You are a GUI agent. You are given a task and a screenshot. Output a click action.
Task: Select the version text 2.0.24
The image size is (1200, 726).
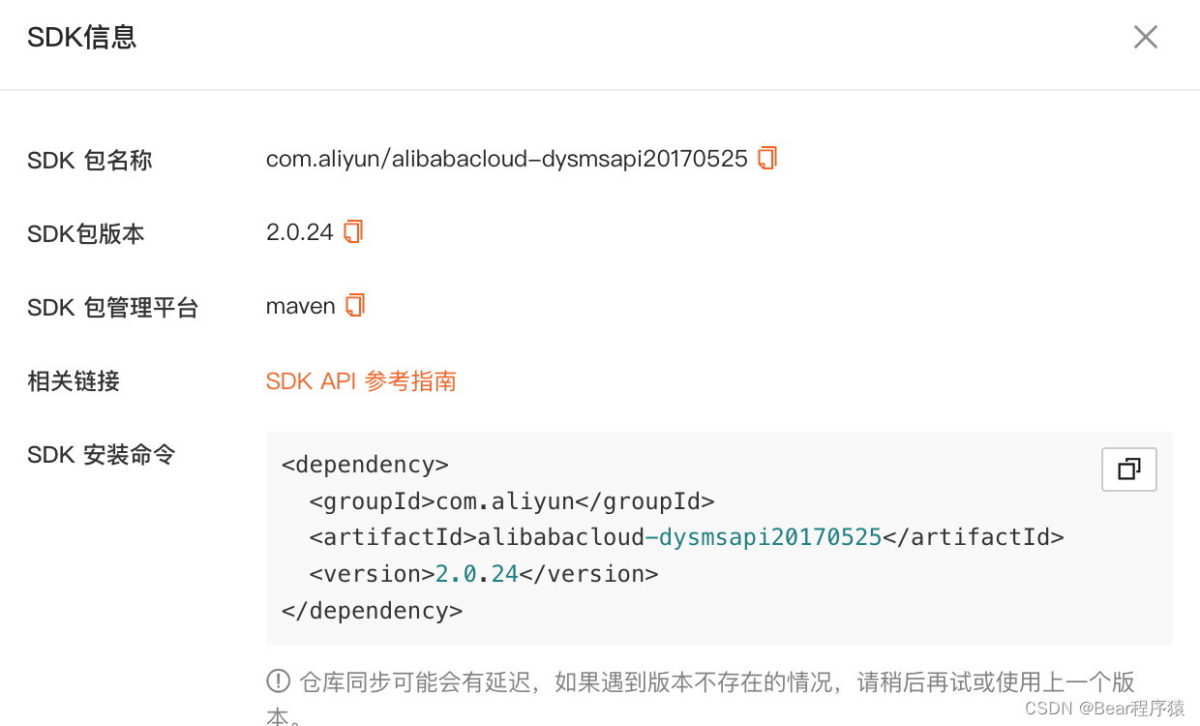click(299, 231)
